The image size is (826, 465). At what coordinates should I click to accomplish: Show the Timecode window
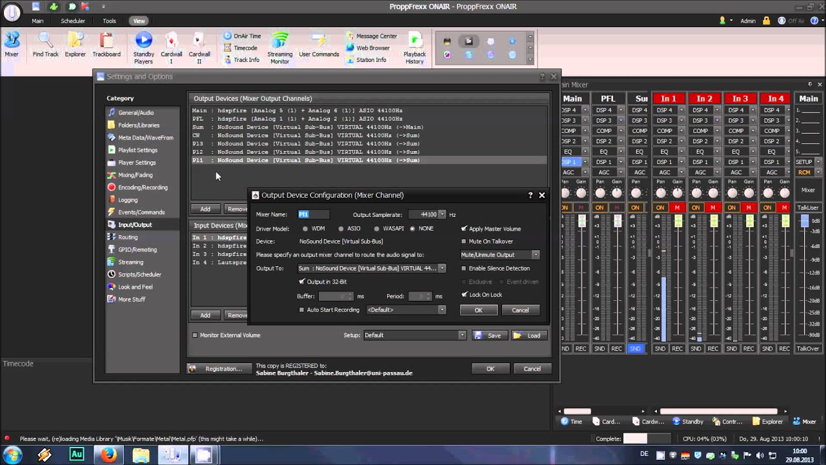click(x=241, y=48)
